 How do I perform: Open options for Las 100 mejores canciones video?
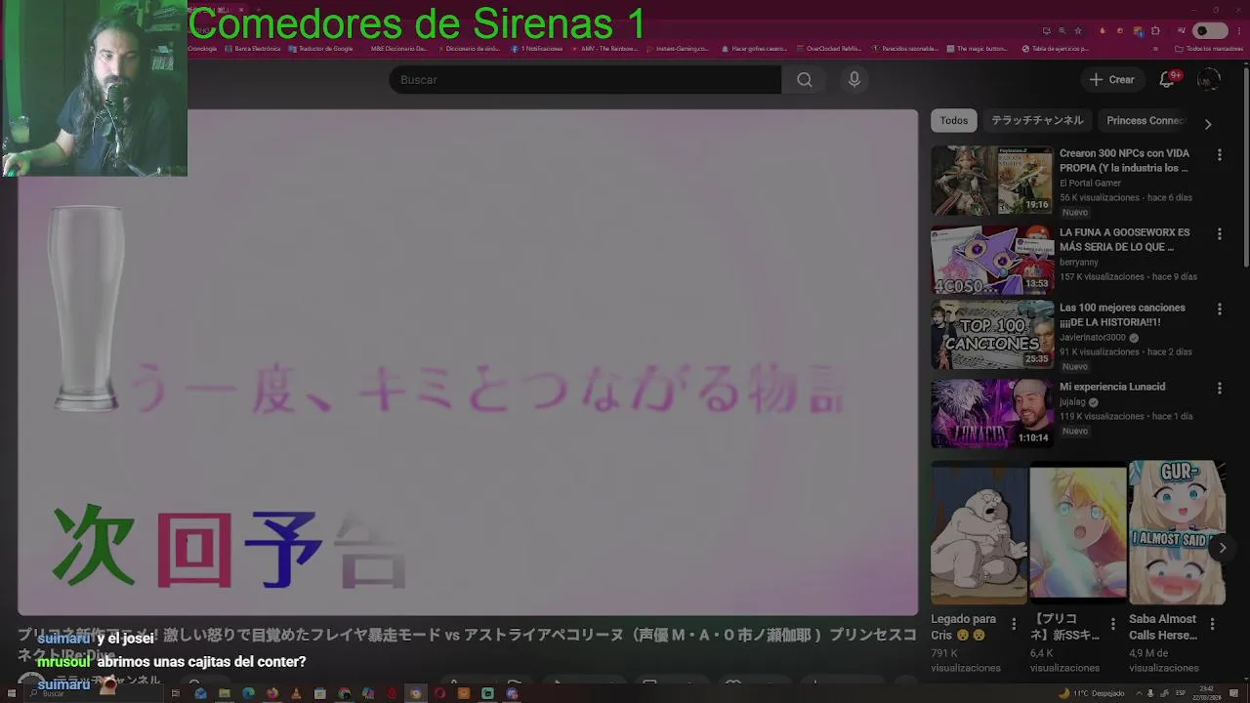tap(1219, 309)
